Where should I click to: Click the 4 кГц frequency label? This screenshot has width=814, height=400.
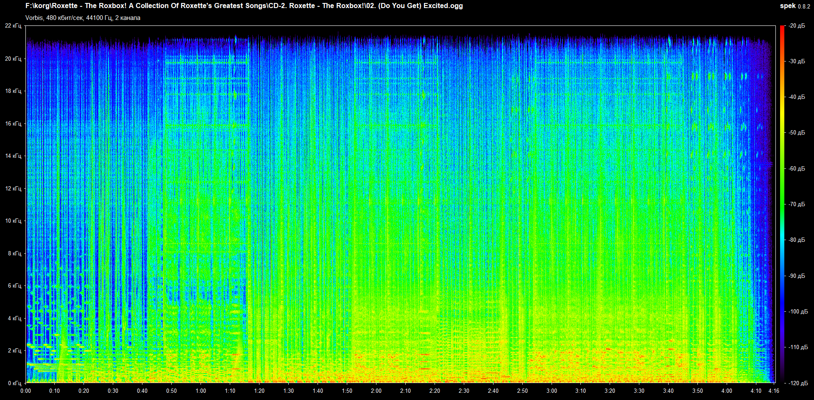(x=14, y=318)
